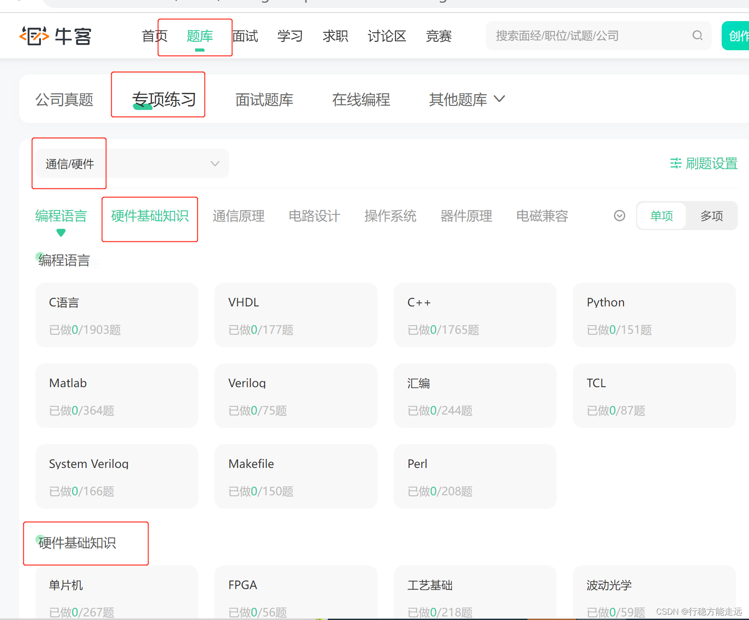Select 器件原理 category tab
The width and height of the screenshot is (749, 620).
pos(466,216)
